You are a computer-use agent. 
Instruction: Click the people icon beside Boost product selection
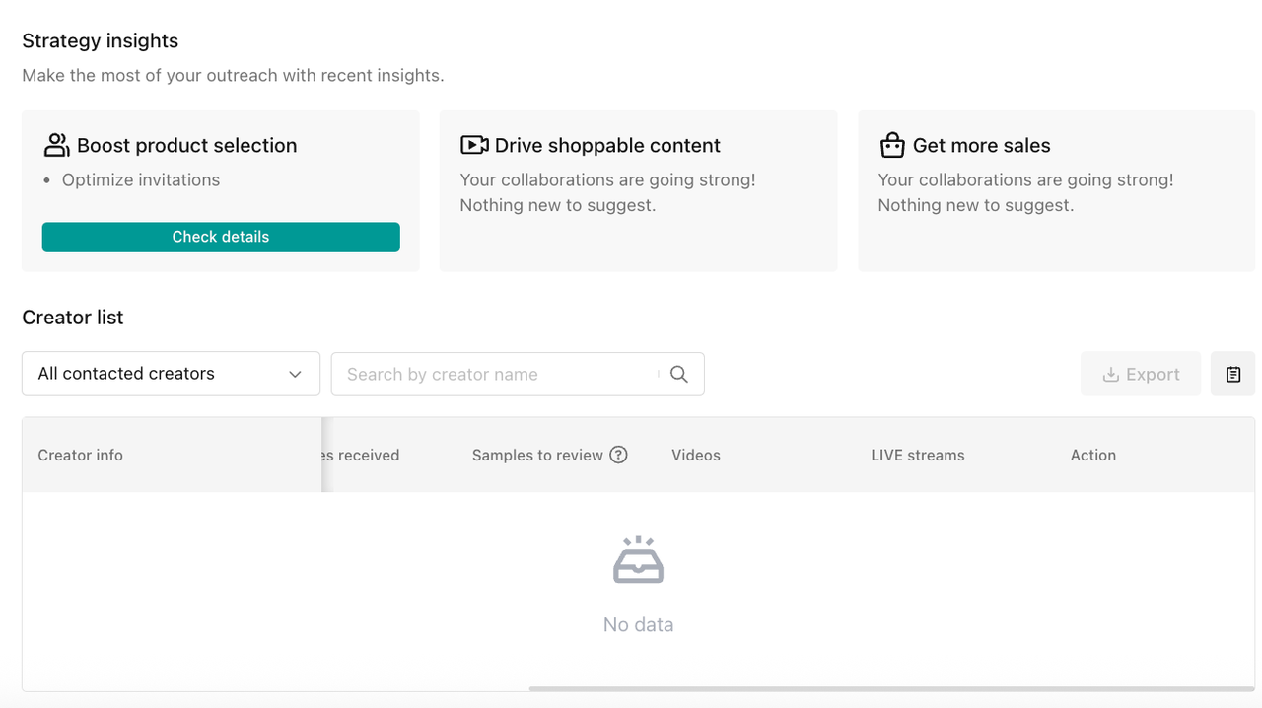pos(57,146)
